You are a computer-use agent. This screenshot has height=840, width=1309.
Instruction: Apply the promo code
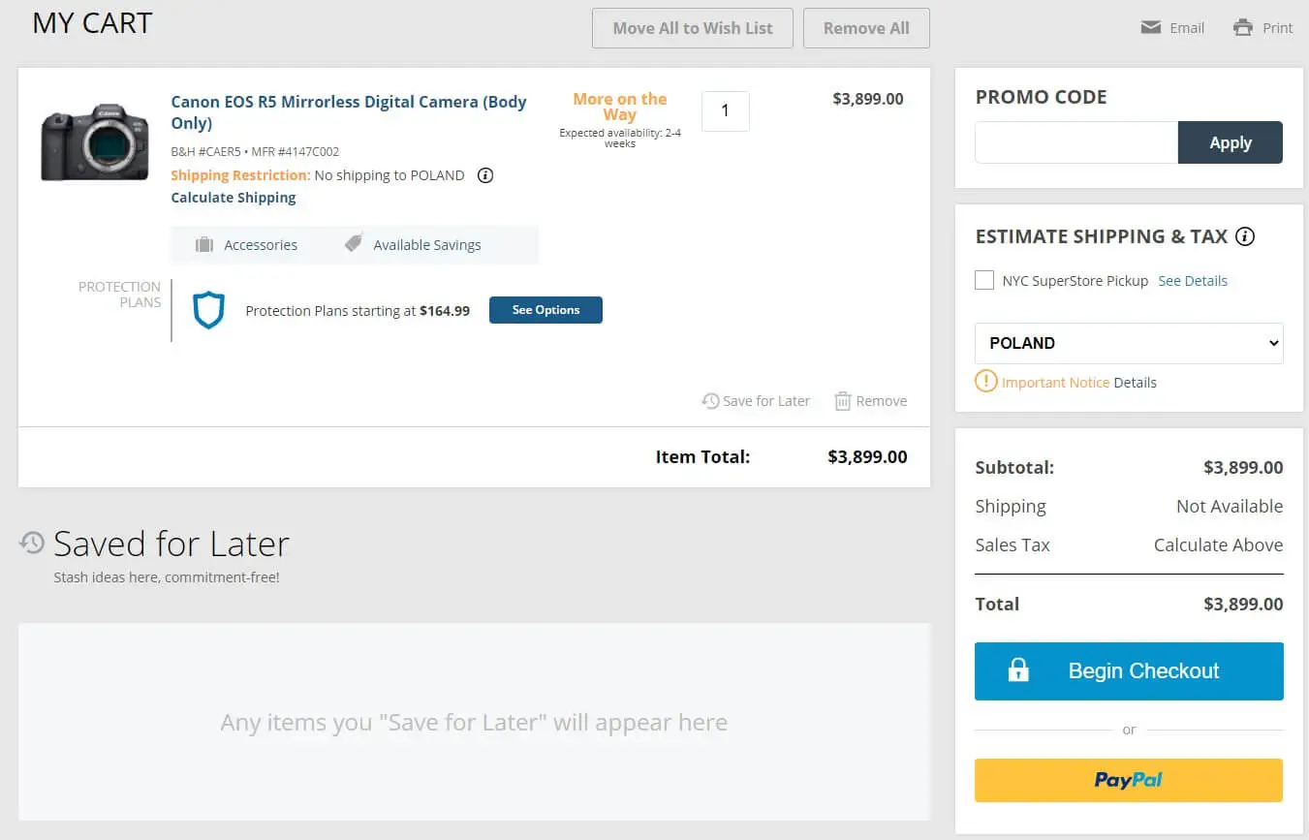coord(1231,142)
